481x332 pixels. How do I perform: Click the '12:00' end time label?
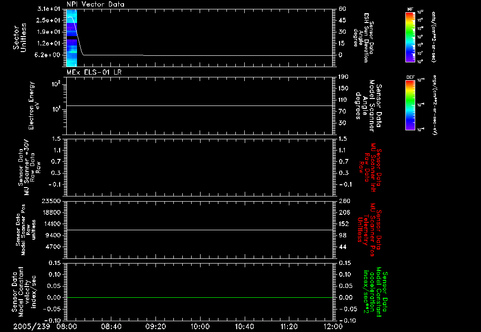(333, 326)
